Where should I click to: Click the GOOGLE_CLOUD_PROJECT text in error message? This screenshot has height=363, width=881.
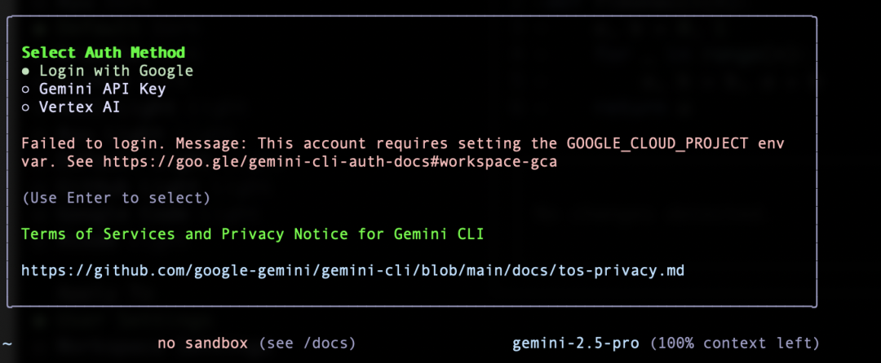pyautogui.click(x=657, y=144)
